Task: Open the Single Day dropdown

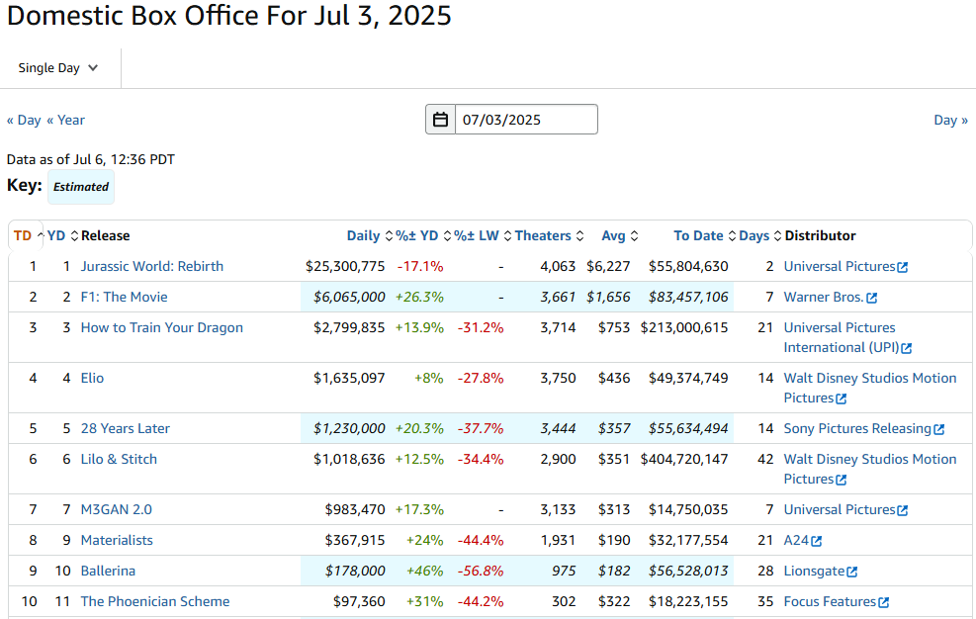Action: [x=58, y=68]
